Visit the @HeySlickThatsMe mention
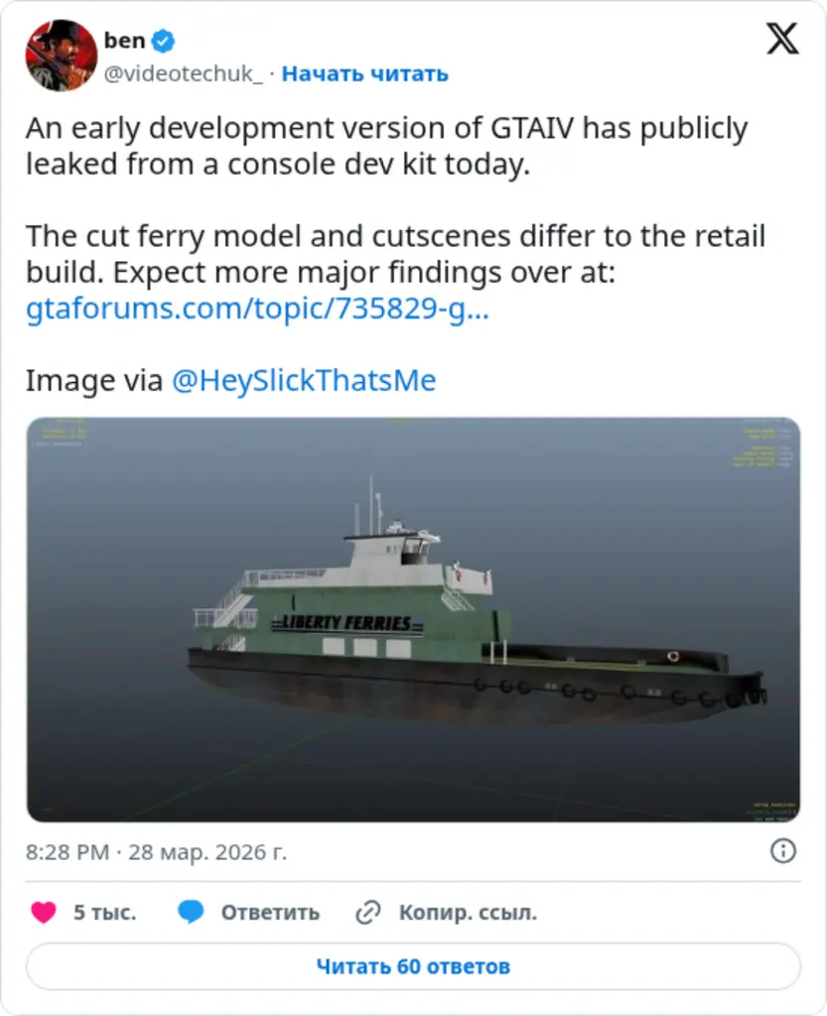The image size is (827, 1016). 304,381
